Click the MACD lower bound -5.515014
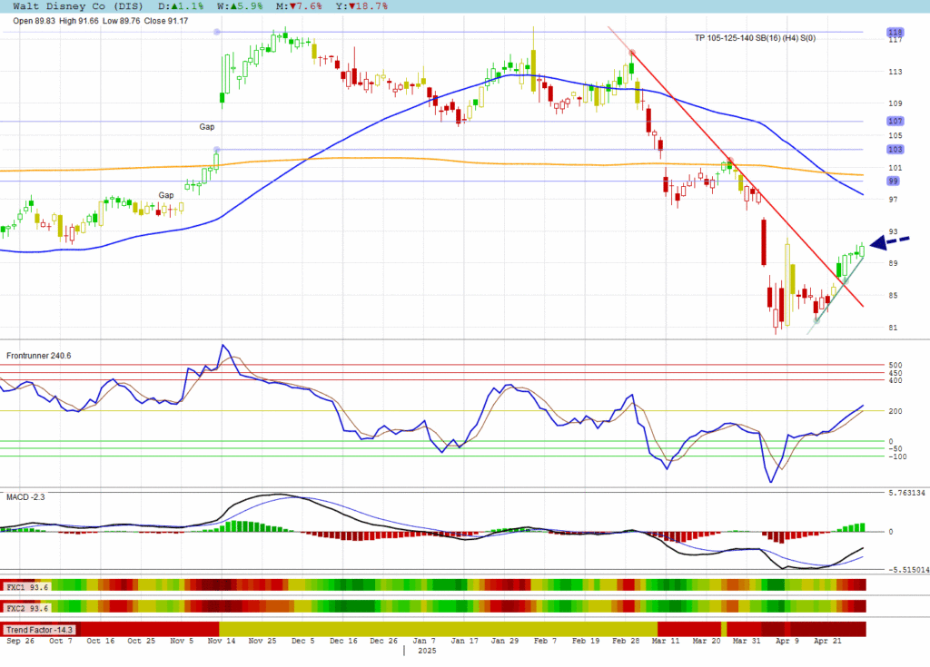Image resolution: width=930 pixels, height=667 pixels. (x=908, y=570)
